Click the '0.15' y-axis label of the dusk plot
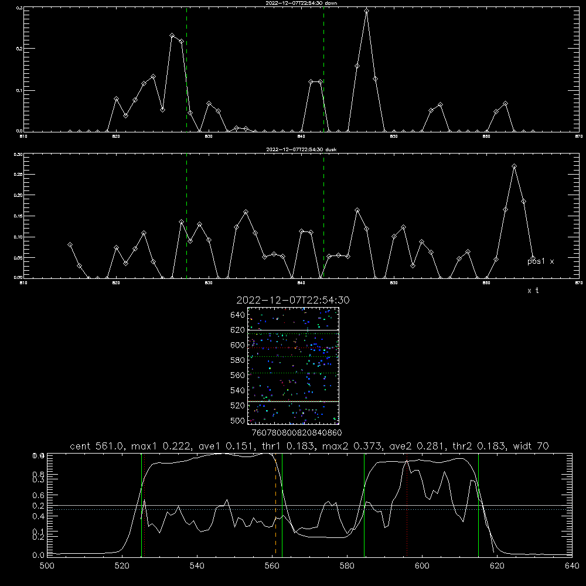 coord(19,216)
